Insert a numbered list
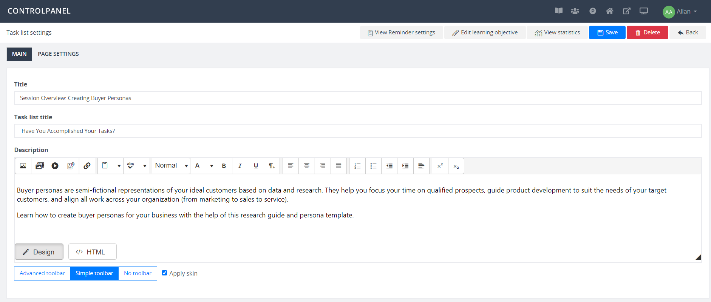Image resolution: width=711 pixels, height=302 pixels. click(357, 166)
